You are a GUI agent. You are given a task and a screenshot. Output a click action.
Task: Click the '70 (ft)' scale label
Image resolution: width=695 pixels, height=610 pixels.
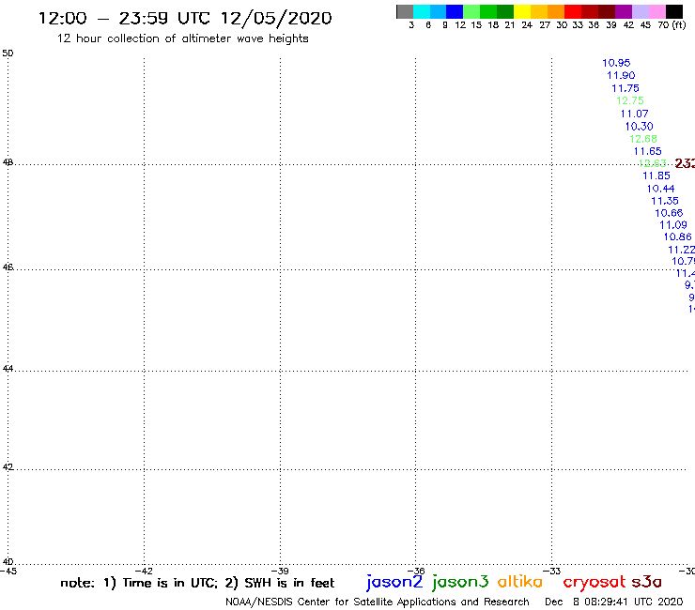click(672, 25)
